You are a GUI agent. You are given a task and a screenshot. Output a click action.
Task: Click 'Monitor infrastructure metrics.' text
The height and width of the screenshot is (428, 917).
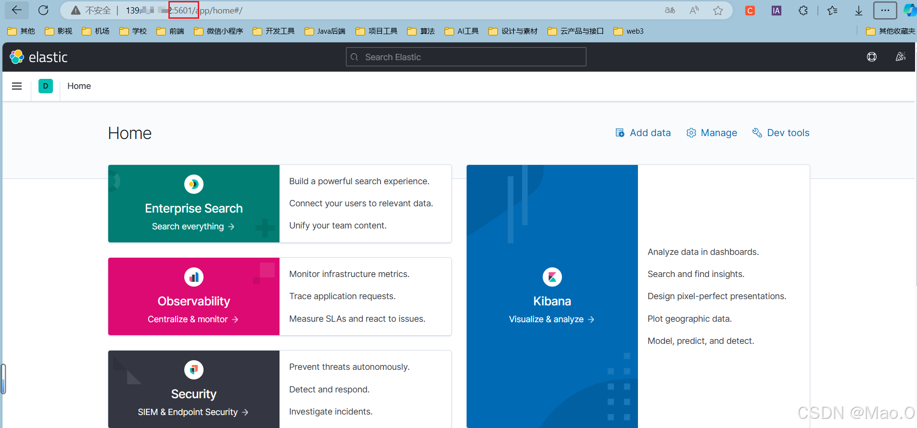(349, 274)
